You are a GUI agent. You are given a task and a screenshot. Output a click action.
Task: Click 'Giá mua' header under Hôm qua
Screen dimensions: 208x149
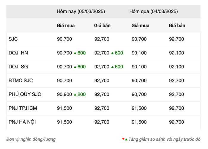tap(140, 26)
